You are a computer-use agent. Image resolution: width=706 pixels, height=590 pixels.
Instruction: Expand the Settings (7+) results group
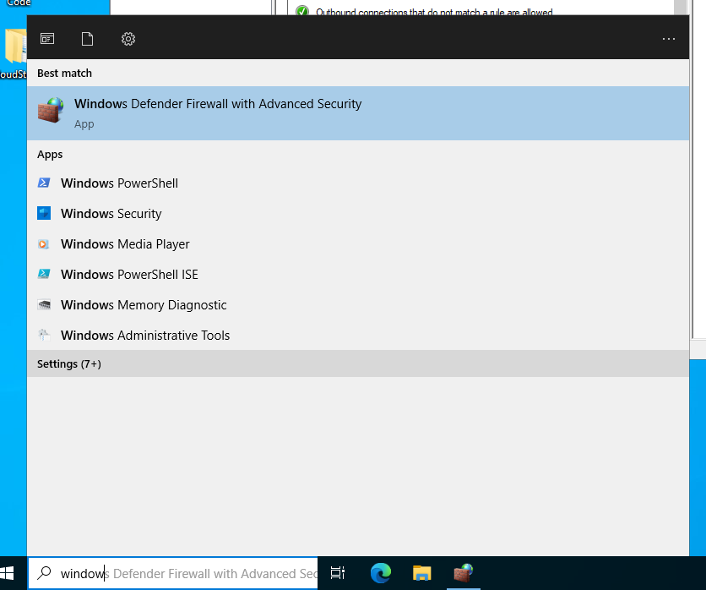pyautogui.click(x=358, y=363)
